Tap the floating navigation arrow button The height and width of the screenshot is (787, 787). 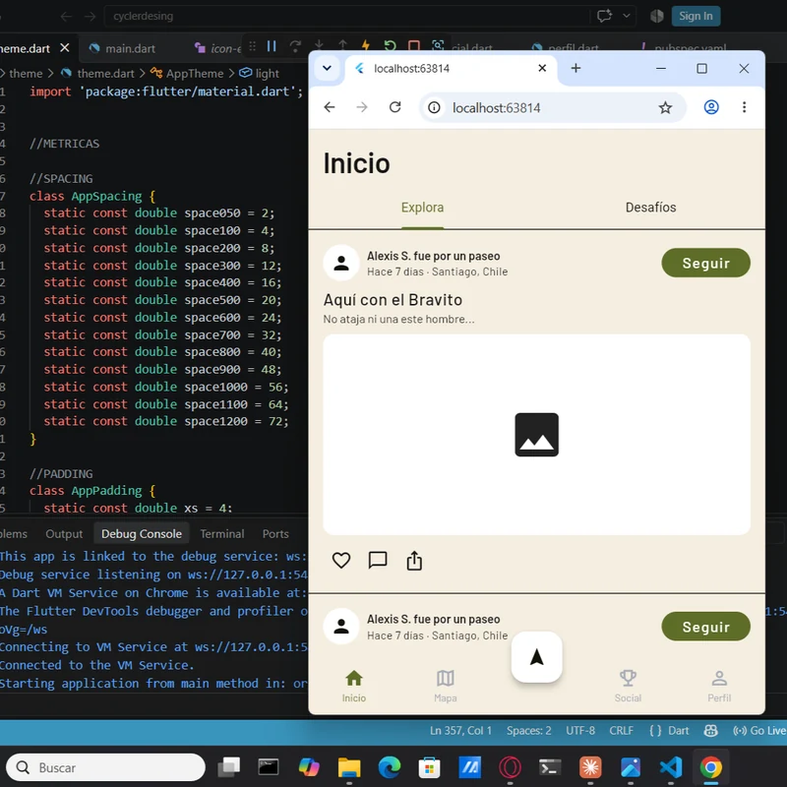536,657
